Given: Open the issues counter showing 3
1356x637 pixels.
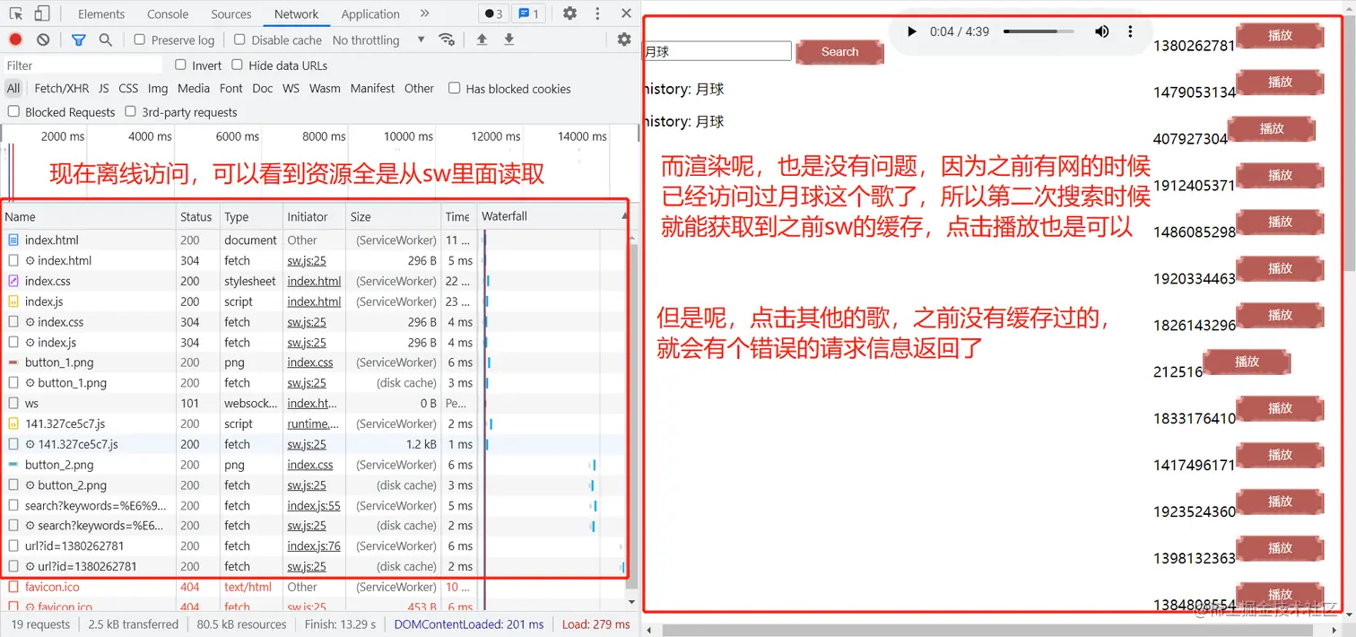Looking at the screenshot, I should point(492,13).
